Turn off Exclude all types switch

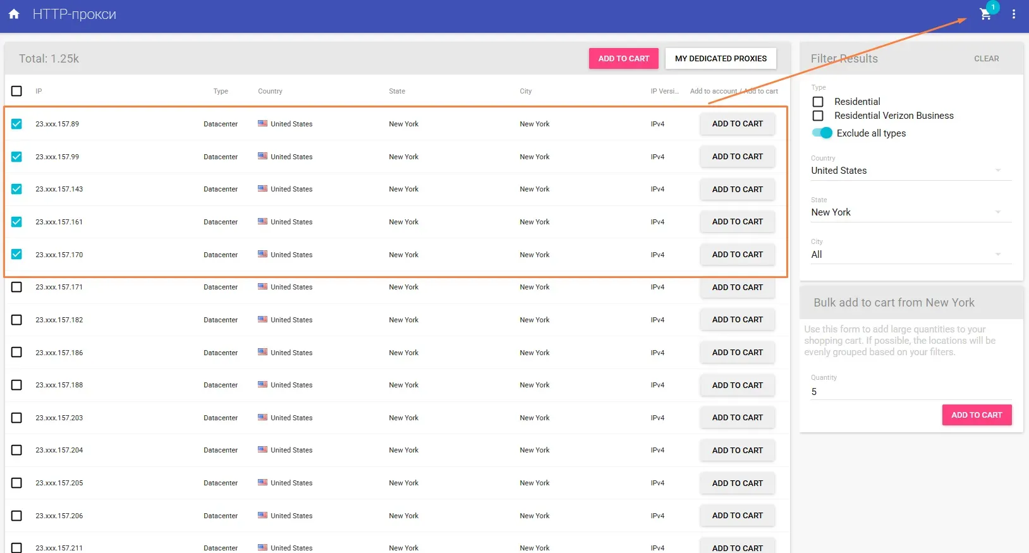click(x=822, y=133)
